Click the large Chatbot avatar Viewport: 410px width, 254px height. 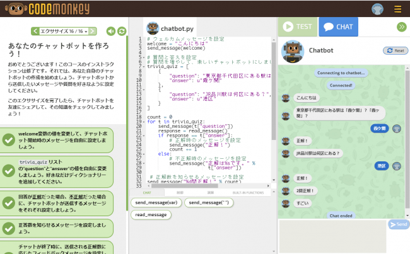(293, 52)
